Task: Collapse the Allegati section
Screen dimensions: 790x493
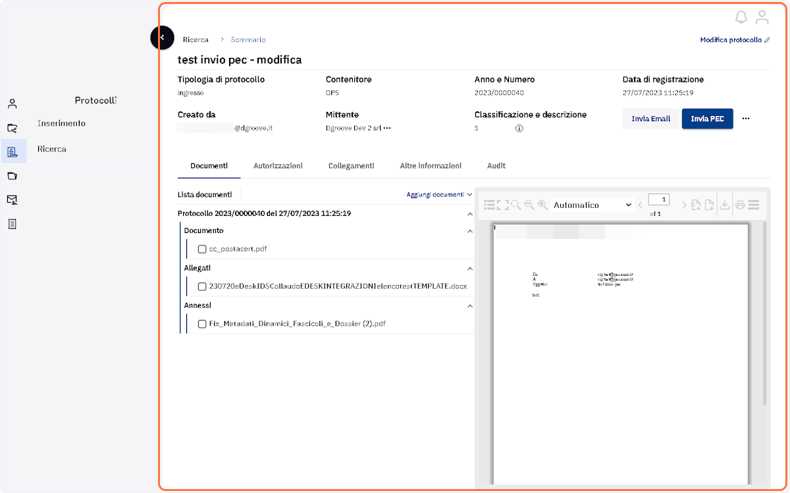Action: pos(469,269)
